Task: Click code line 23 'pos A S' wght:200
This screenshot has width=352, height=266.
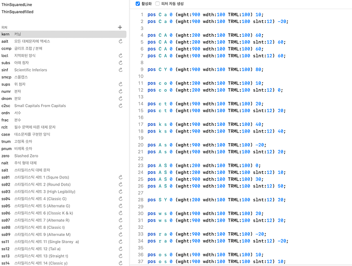Action: coord(204,166)
